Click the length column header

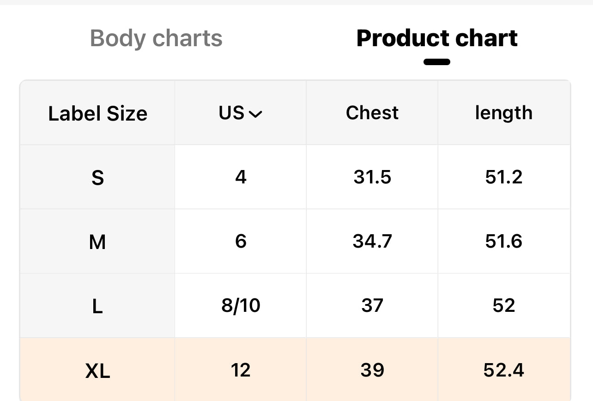click(503, 113)
